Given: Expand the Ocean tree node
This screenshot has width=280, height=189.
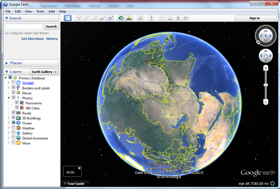Looking at the screenshot, I should 9,123.
